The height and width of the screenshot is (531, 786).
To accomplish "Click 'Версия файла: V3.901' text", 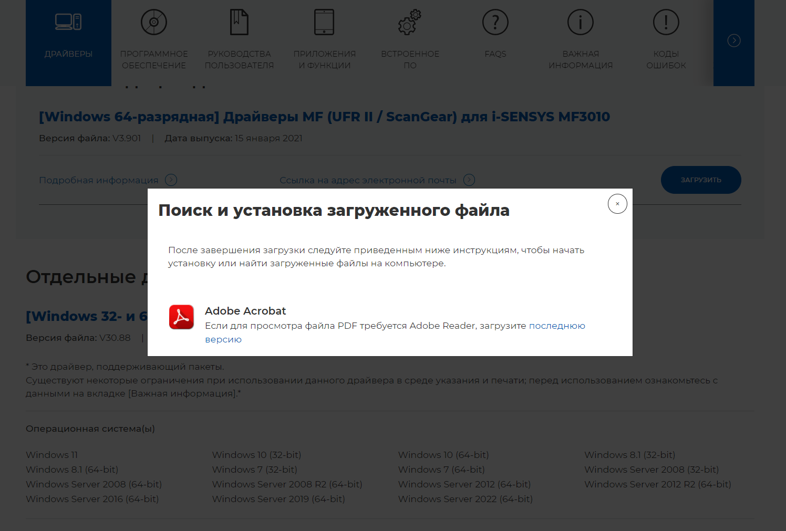I will pos(90,138).
